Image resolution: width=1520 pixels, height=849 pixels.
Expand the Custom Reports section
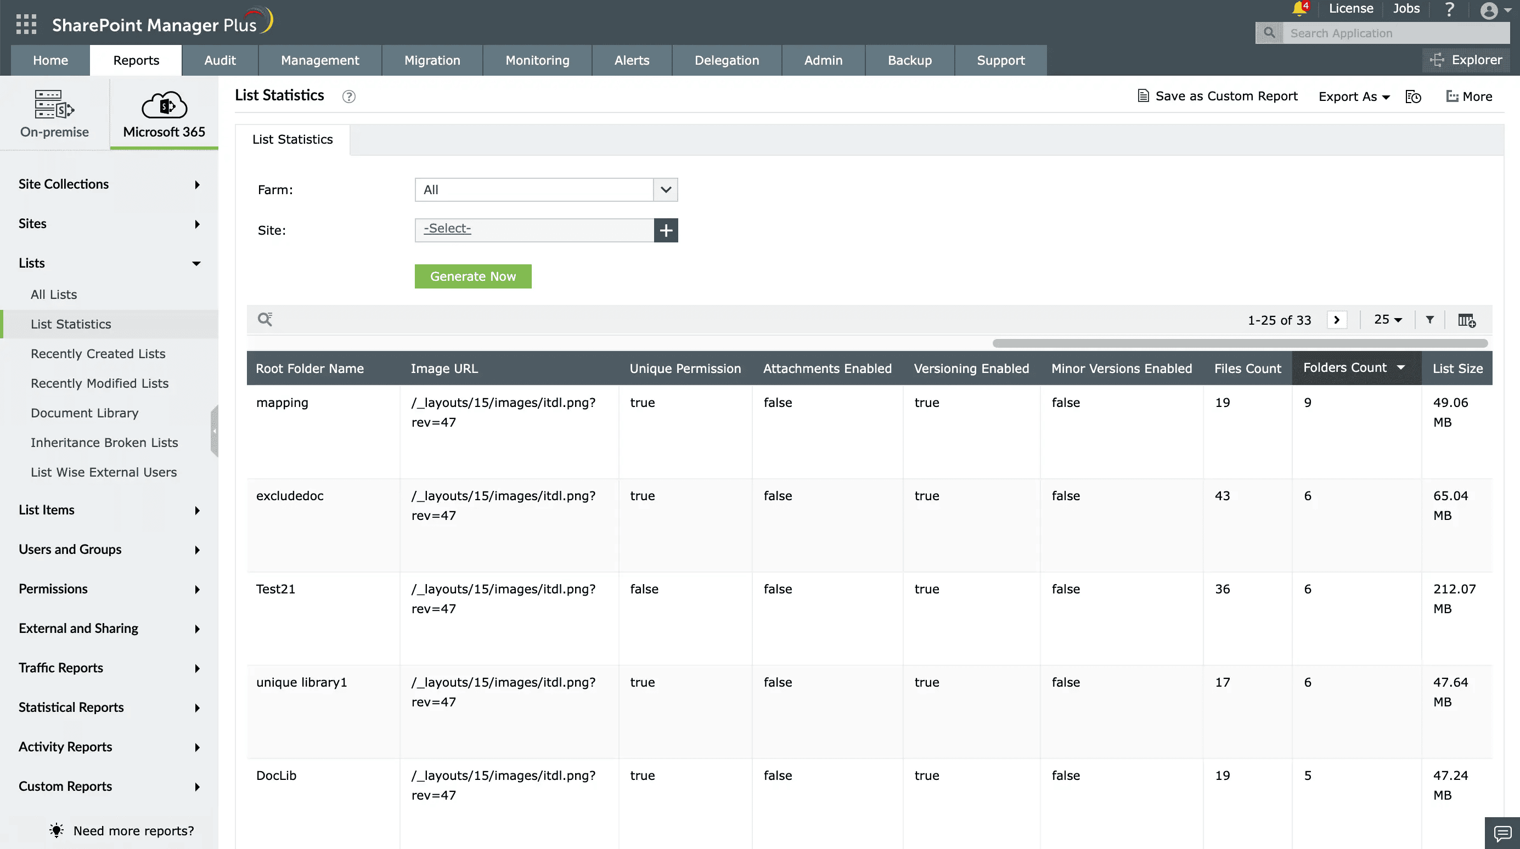[x=109, y=786]
